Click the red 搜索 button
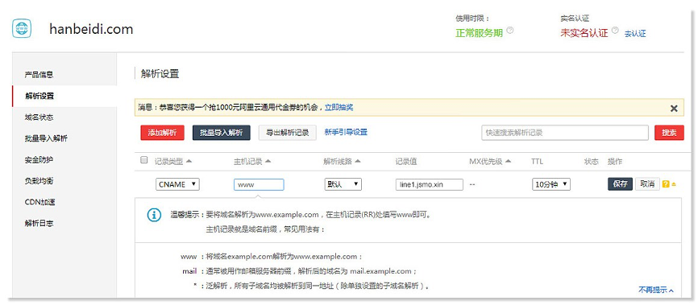Viewport: 698px width, 305px height. pos(669,133)
